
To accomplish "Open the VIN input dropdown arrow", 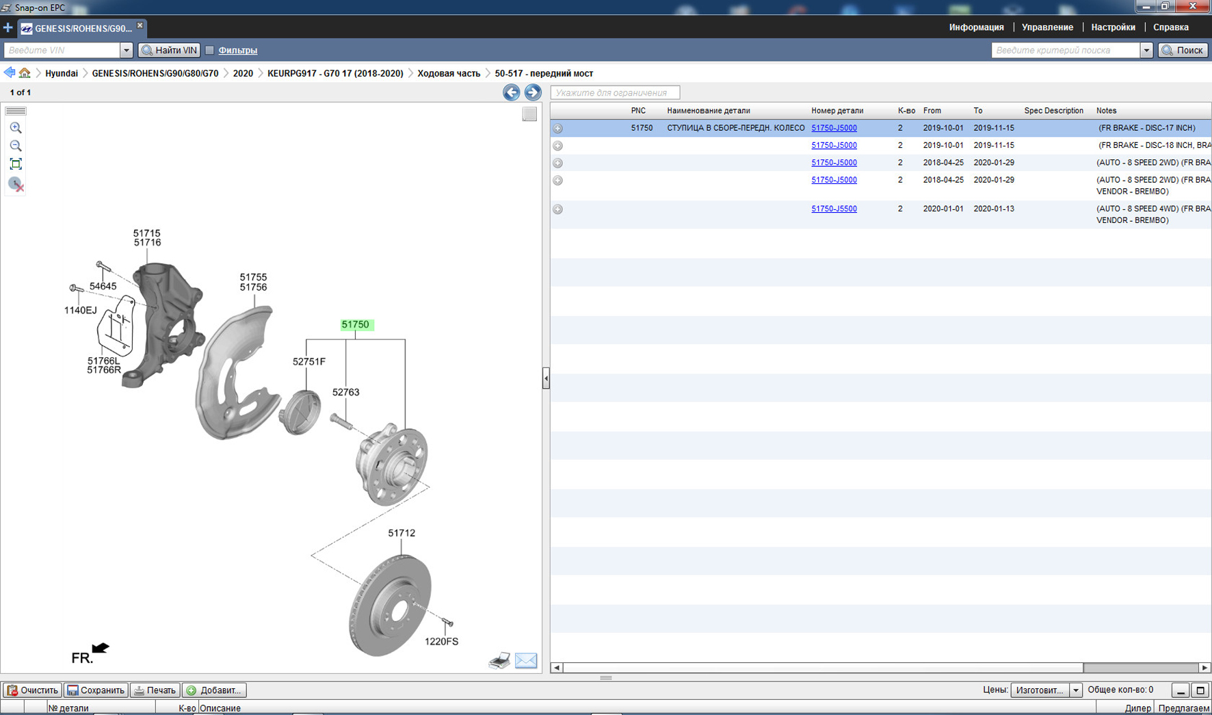I will 126,50.
